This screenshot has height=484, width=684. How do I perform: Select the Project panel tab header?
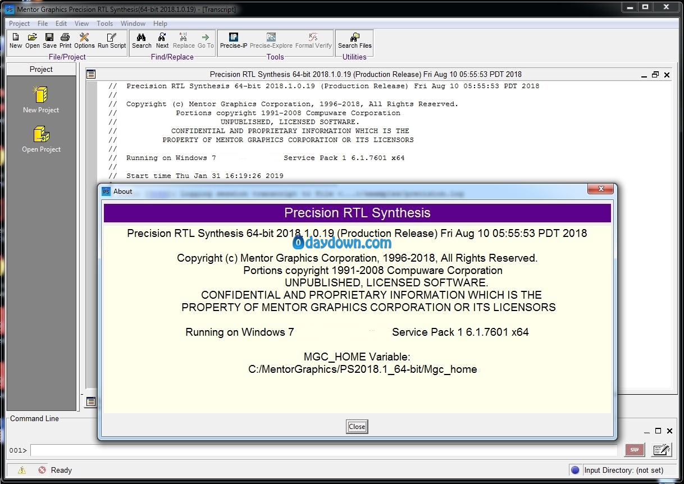(x=42, y=69)
